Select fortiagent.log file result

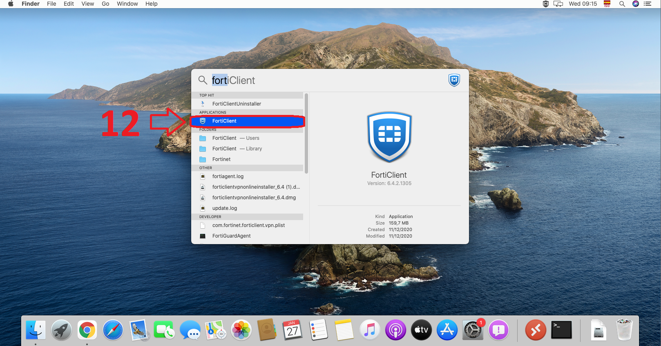pyautogui.click(x=228, y=176)
